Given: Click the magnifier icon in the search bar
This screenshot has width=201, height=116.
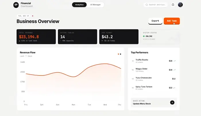Looking at the screenshot, I should [147, 5].
